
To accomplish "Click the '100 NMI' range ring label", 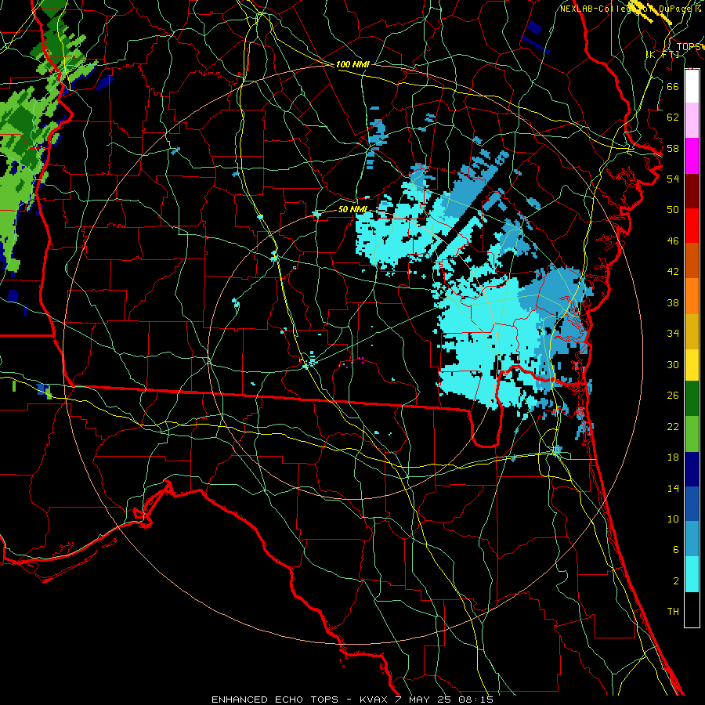I will coord(352,65).
